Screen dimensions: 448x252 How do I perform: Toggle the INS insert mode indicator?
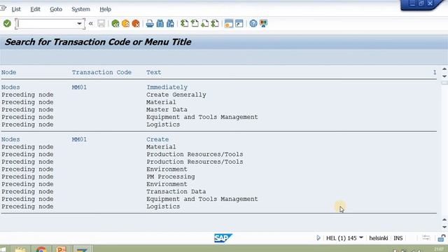tap(398, 238)
